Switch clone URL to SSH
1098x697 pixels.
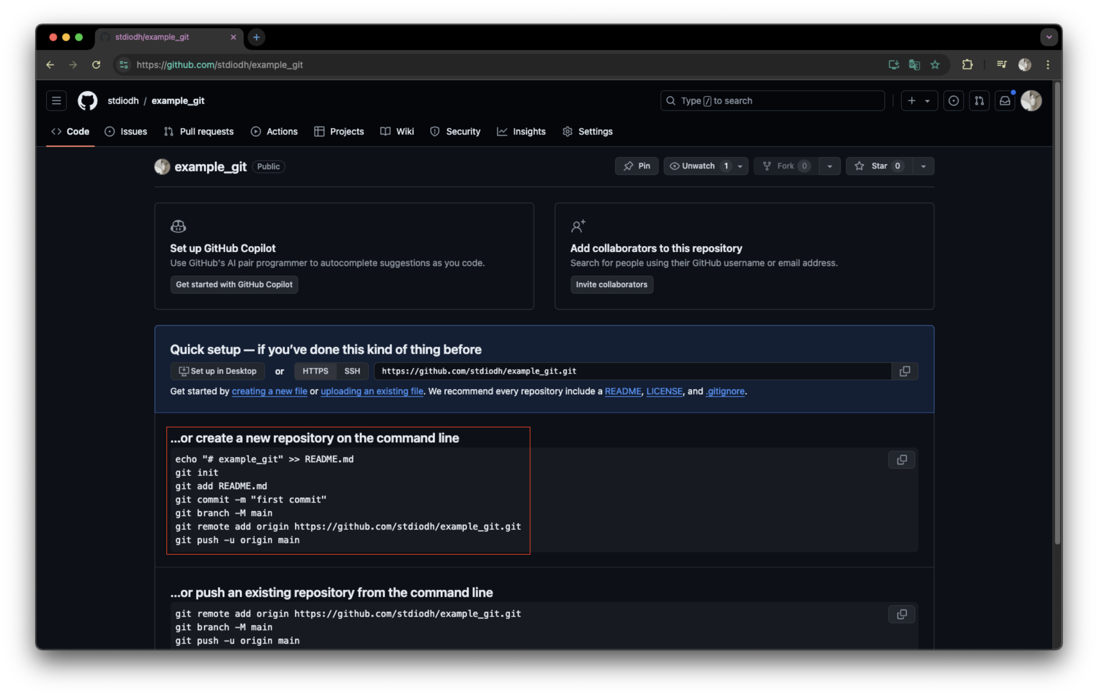coord(352,371)
